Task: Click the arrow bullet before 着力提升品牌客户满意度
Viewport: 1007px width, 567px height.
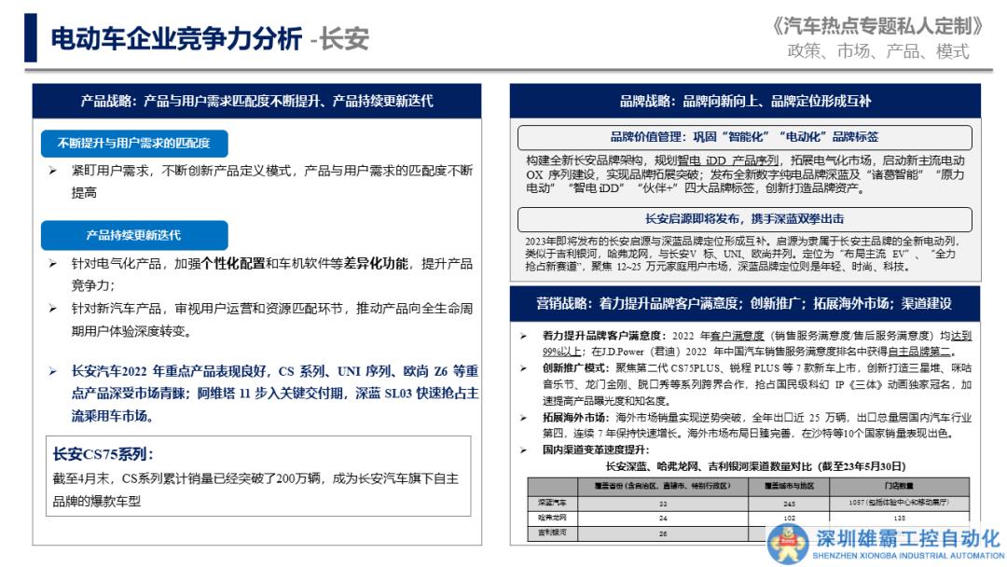Action: (x=523, y=336)
